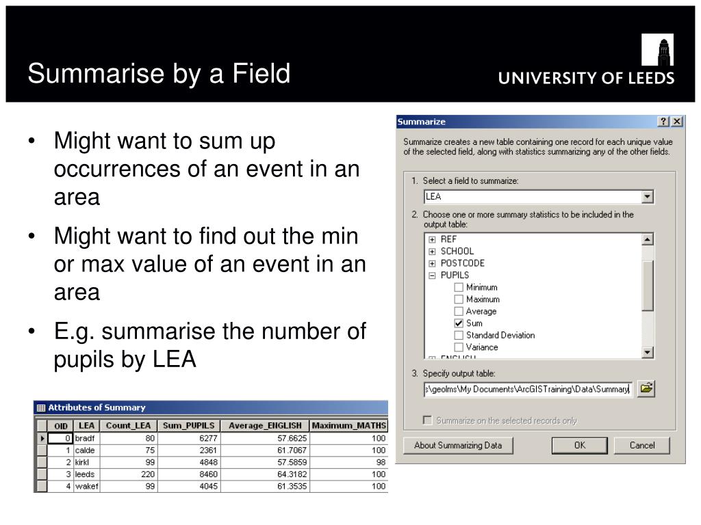Screen dimensions: 701x525
Task: Click the Attributes of Summary table icon
Action: point(41,407)
